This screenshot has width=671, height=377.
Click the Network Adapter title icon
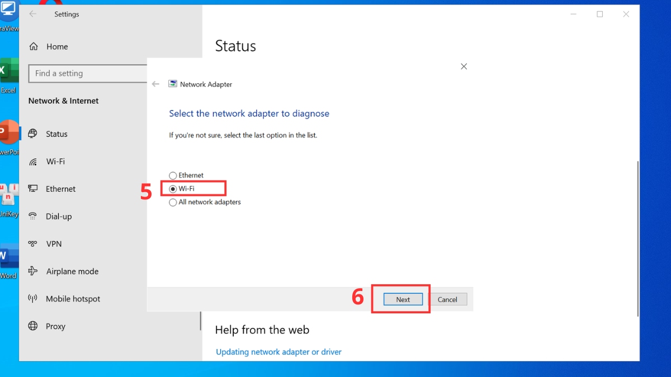[173, 84]
